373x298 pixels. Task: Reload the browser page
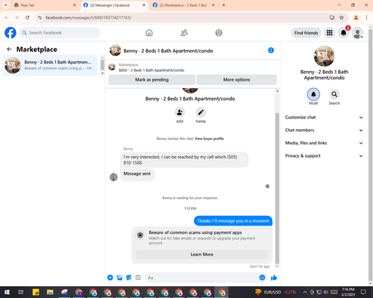(28, 17)
